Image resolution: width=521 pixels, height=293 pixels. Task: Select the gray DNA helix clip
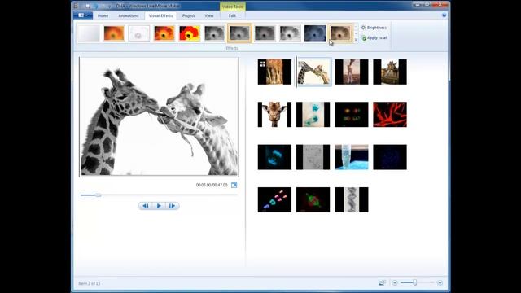351,199
